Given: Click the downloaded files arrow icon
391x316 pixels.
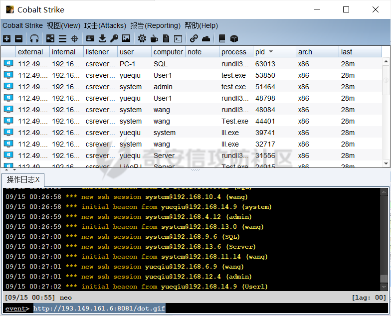Looking at the screenshot, I should [x=102, y=38].
